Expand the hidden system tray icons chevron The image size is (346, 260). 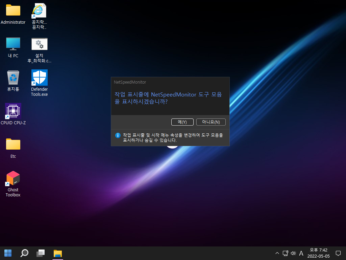click(x=277, y=253)
